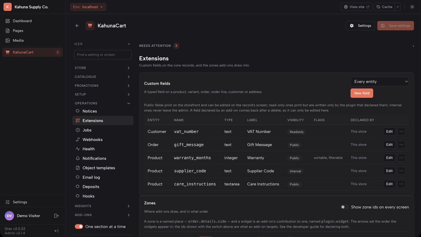
Task: Click the Jobs clock icon
Action: (78, 130)
